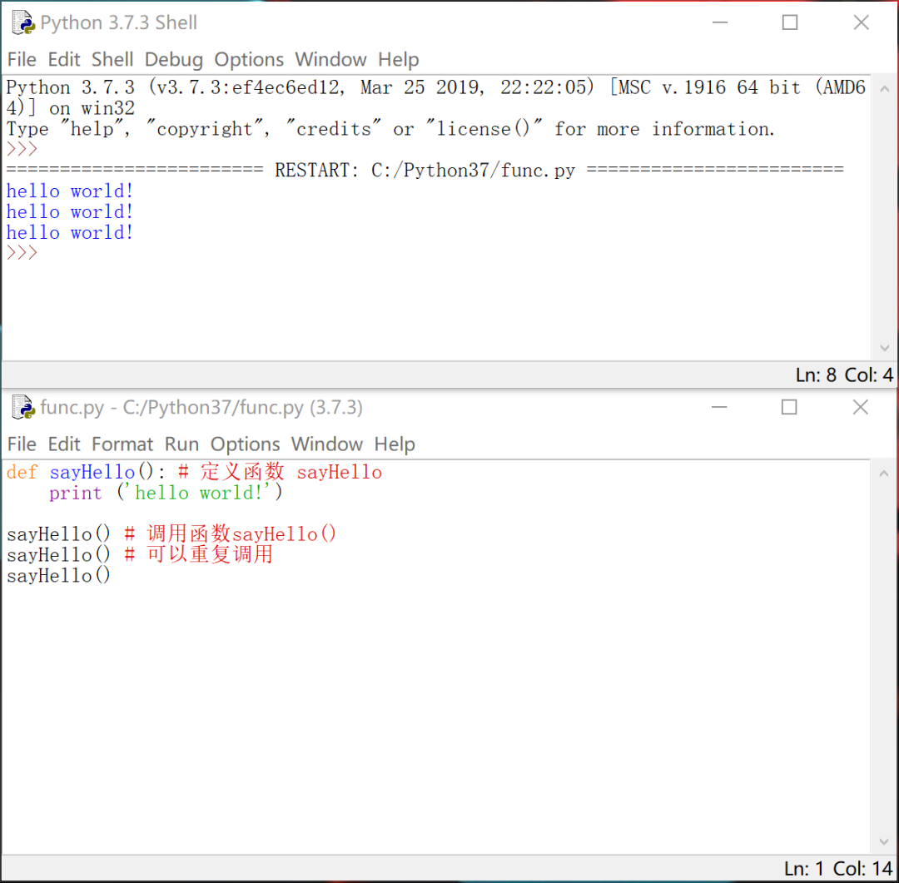Viewport: 899px width, 883px height.
Task: Click the 'Type "help"' information line in Shell
Action: pos(390,129)
